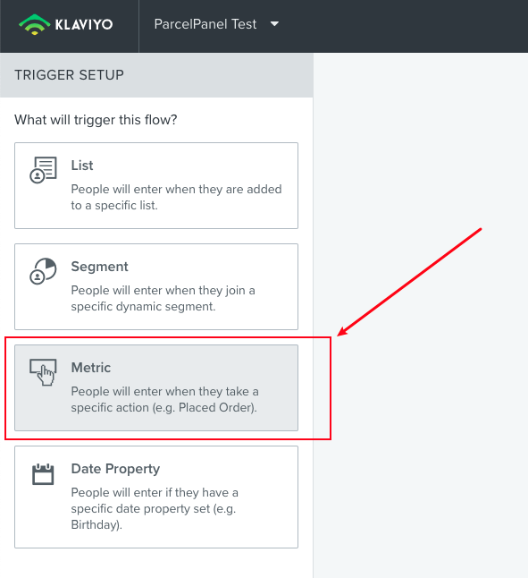
Task: Click the Klaviyo logo
Action: click(x=66, y=24)
